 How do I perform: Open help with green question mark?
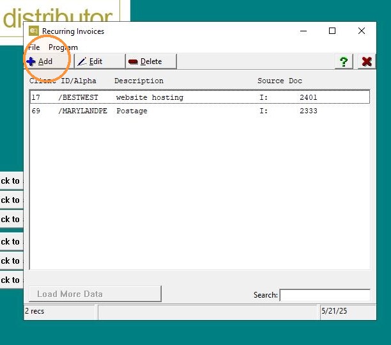[344, 61]
